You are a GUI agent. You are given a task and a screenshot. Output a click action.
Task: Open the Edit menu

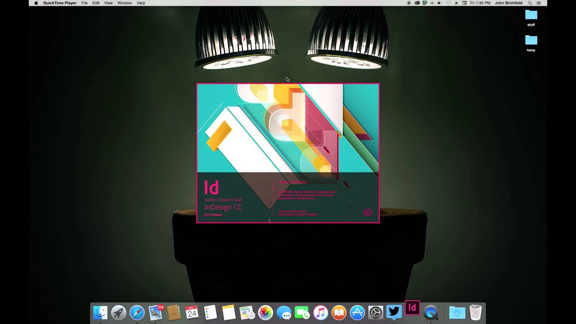(96, 3)
